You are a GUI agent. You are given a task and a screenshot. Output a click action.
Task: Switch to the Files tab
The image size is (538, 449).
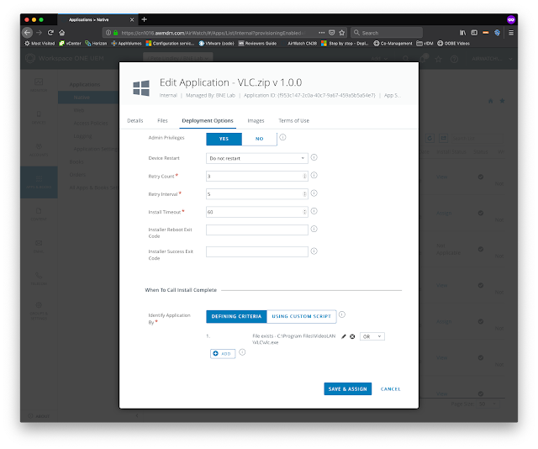[x=162, y=120]
